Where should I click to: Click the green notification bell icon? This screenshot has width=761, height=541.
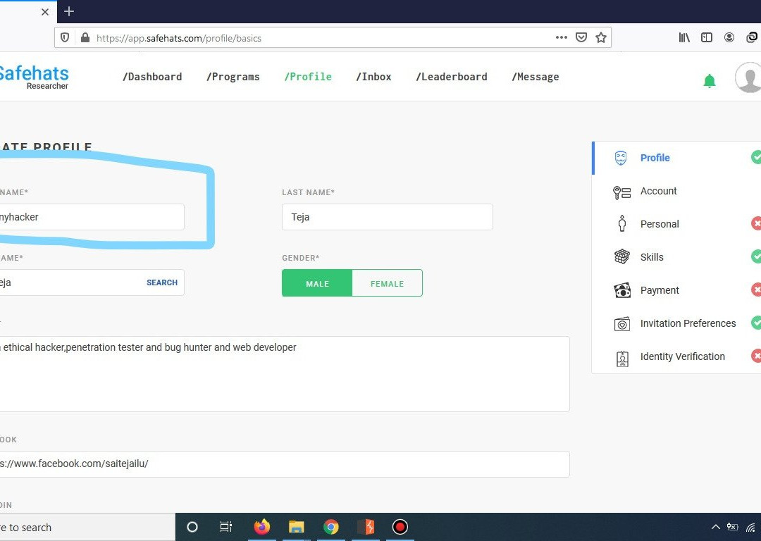pyautogui.click(x=710, y=81)
